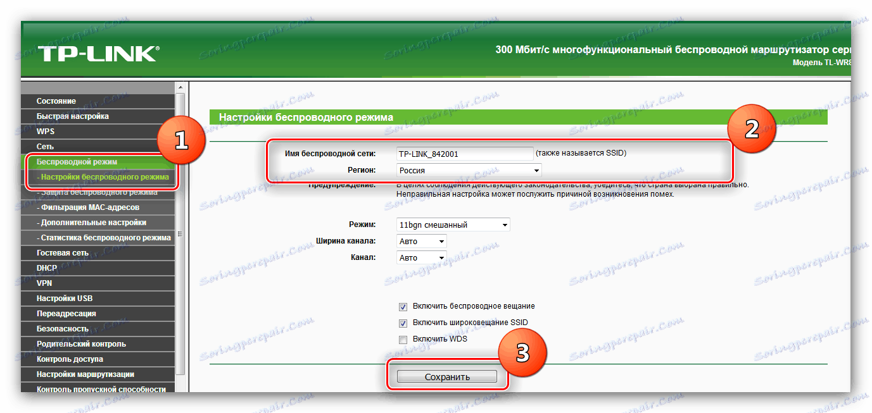Screen dimensions: 872x413
Task: Toggle Включить беспроводное вещание checkbox
Action: click(403, 307)
